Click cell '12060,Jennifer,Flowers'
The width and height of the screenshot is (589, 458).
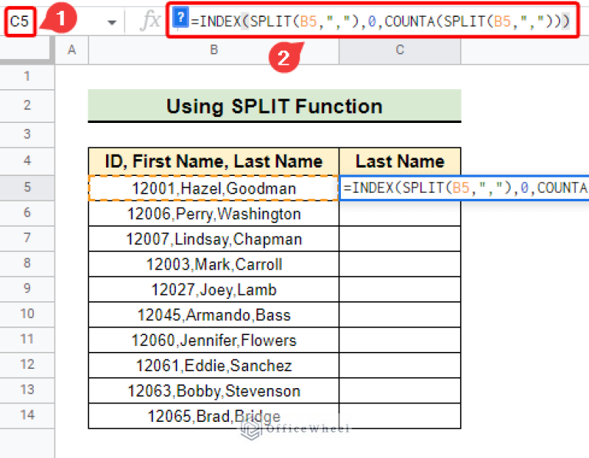pyautogui.click(x=213, y=340)
